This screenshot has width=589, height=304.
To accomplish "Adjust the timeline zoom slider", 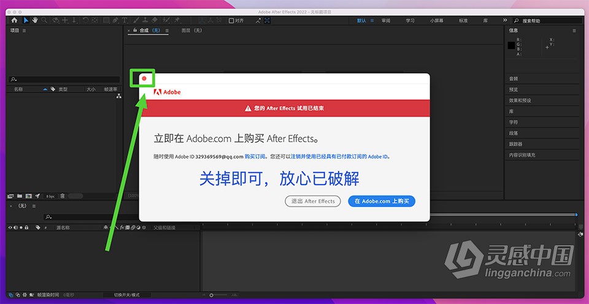I will click(x=212, y=295).
